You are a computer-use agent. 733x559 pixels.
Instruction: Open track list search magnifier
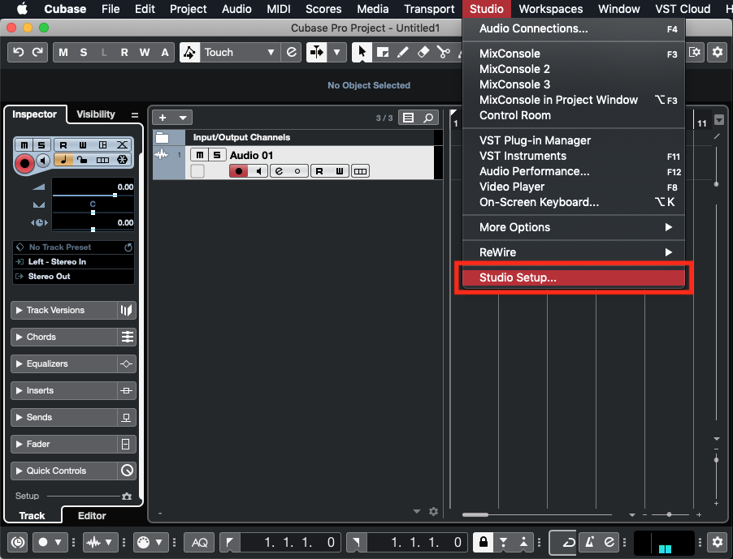pyautogui.click(x=429, y=118)
